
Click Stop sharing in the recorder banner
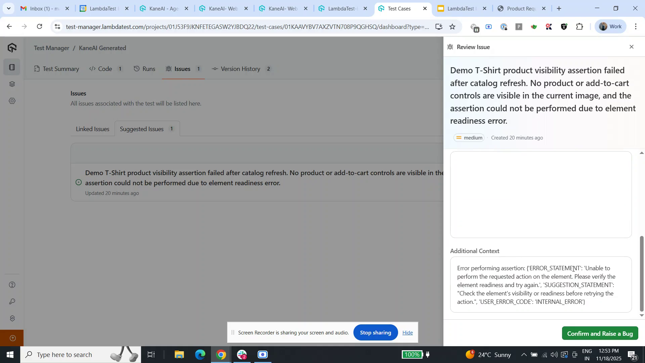point(375,332)
